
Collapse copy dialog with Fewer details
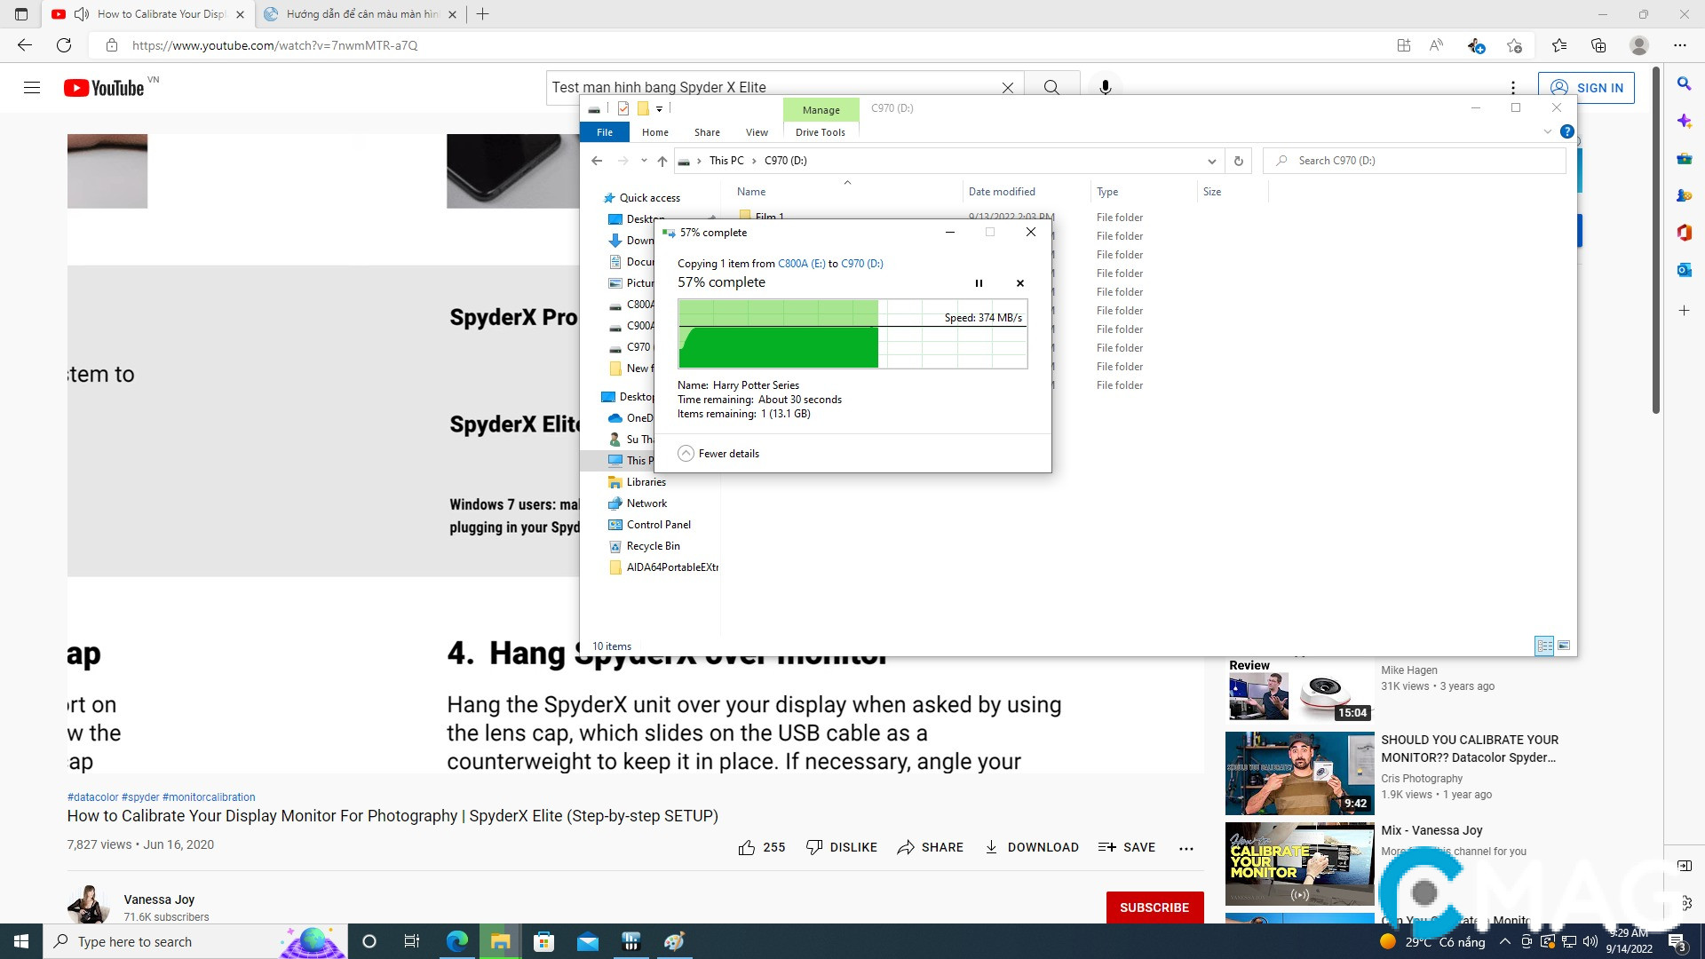[718, 454]
